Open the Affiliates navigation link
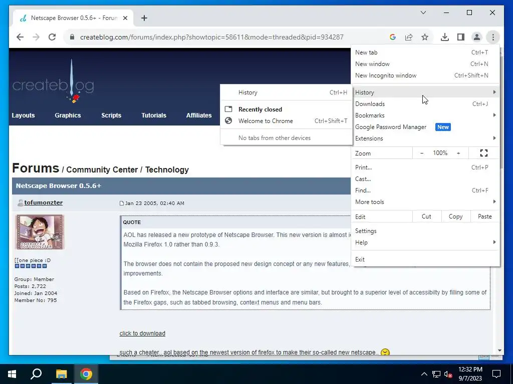513x384 pixels. click(x=199, y=115)
